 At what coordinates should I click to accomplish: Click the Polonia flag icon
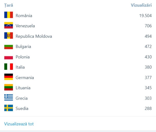coord(9,57)
